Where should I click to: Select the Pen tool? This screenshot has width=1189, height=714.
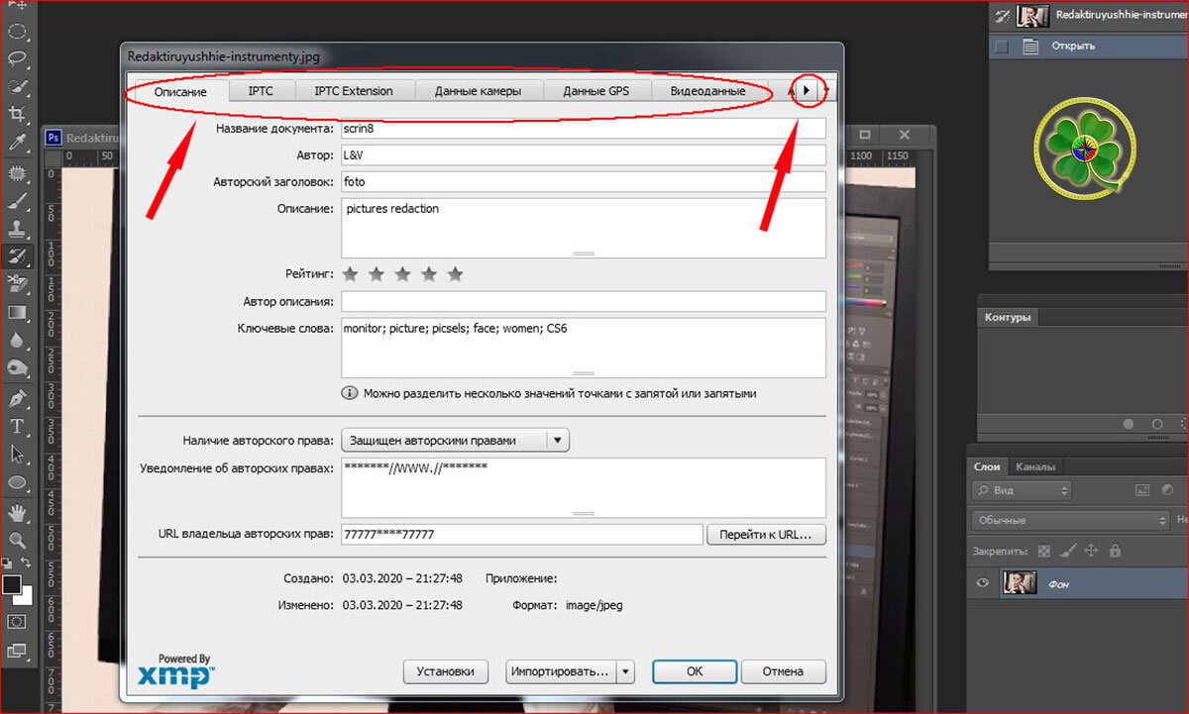17,398
